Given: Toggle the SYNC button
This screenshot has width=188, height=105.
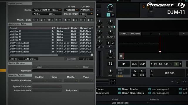Looking at the screenshot, I should pyautogui.click(x=124, y=34).
